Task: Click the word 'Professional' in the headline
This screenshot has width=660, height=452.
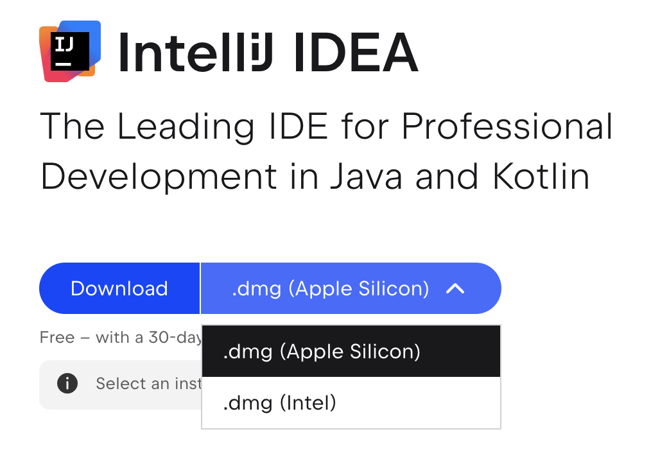Action: tap(507, 126)
